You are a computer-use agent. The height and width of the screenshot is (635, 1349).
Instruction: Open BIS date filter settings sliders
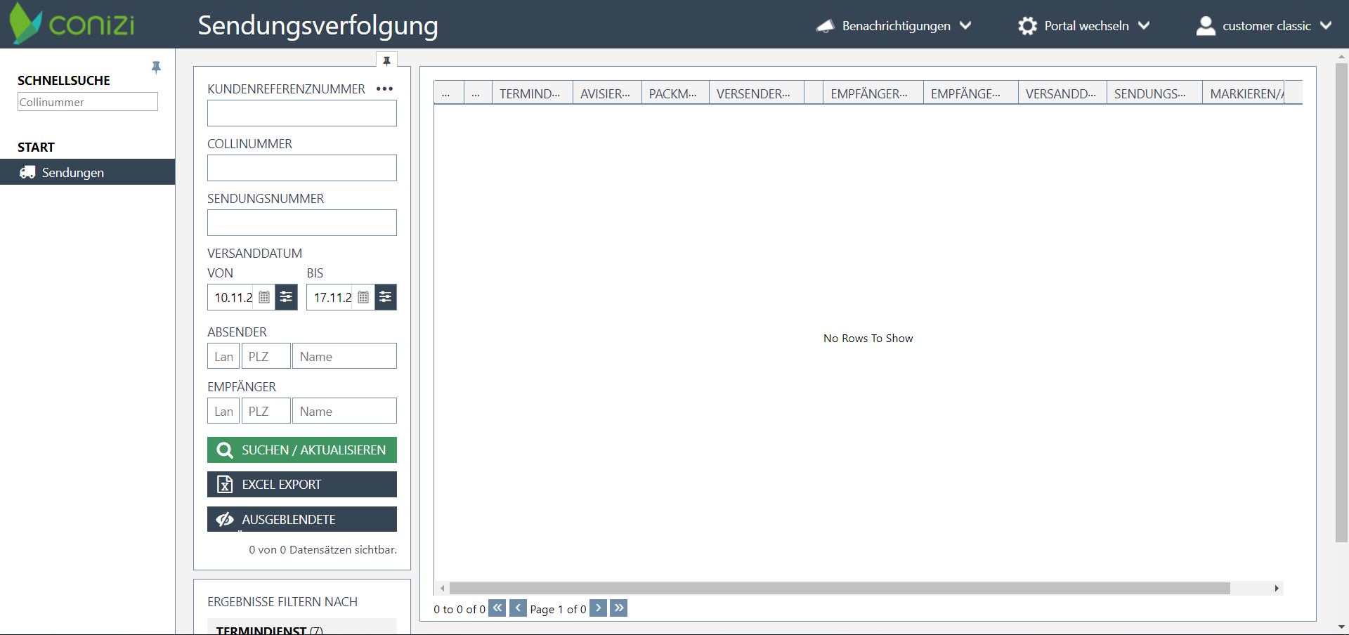point(386,297)
